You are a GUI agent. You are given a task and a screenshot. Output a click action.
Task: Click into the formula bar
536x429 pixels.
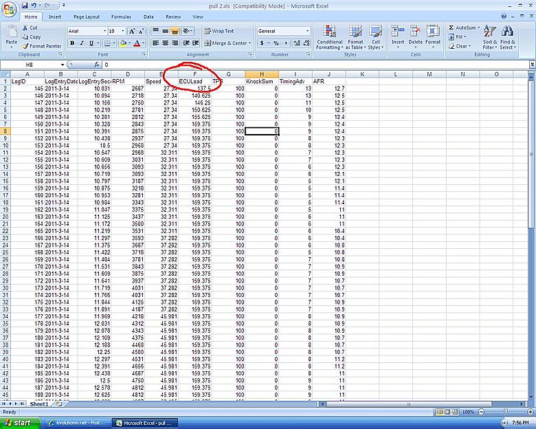[315, 65]
